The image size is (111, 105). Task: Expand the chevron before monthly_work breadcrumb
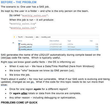(40, 37)
